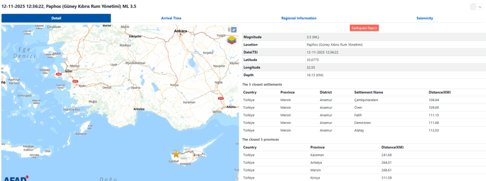Click the Depth value 16.13 (KM)
The width and height of the screenshot is (486, 181).
click(x=315, y=75)
